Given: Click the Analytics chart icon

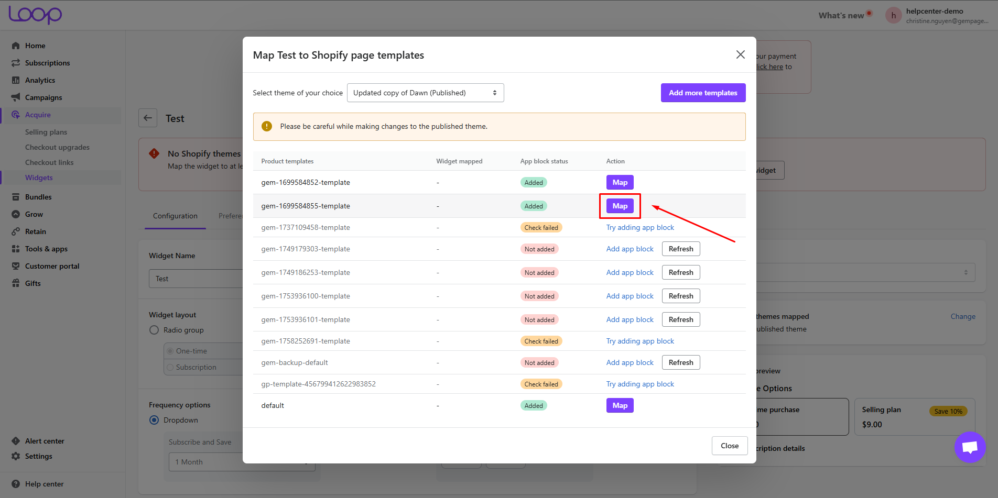Looking at the screenshot, I should [16, 80].
